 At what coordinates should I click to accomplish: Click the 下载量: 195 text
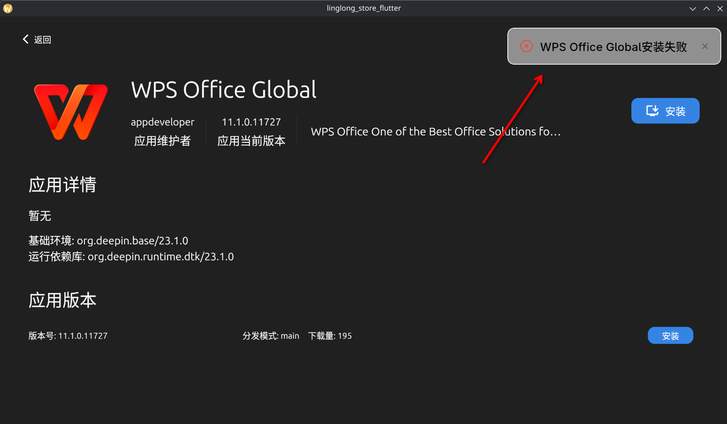click(330, 336)
